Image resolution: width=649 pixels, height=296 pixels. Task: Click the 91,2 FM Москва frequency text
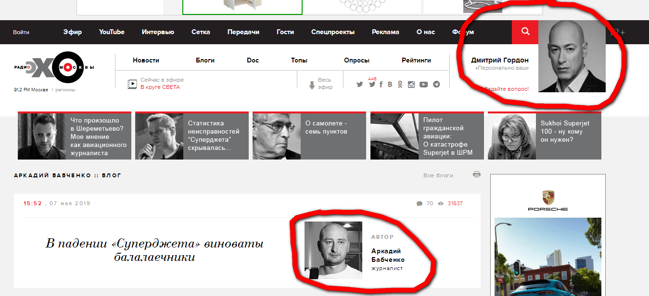31,90
